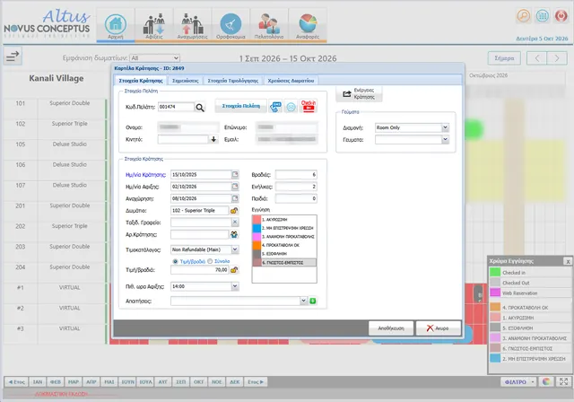Click the Παιδιά children field
Viewport: 574px width, 402px height.
296,198
